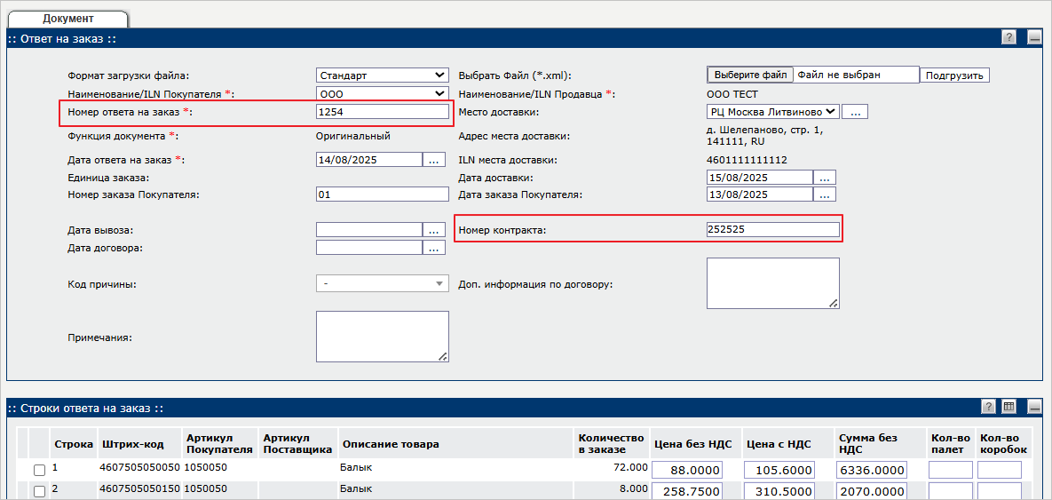Open Наименование/ILN Покупателя dropdown
The image size is (1052, 500).
click(x=382, y=93)
